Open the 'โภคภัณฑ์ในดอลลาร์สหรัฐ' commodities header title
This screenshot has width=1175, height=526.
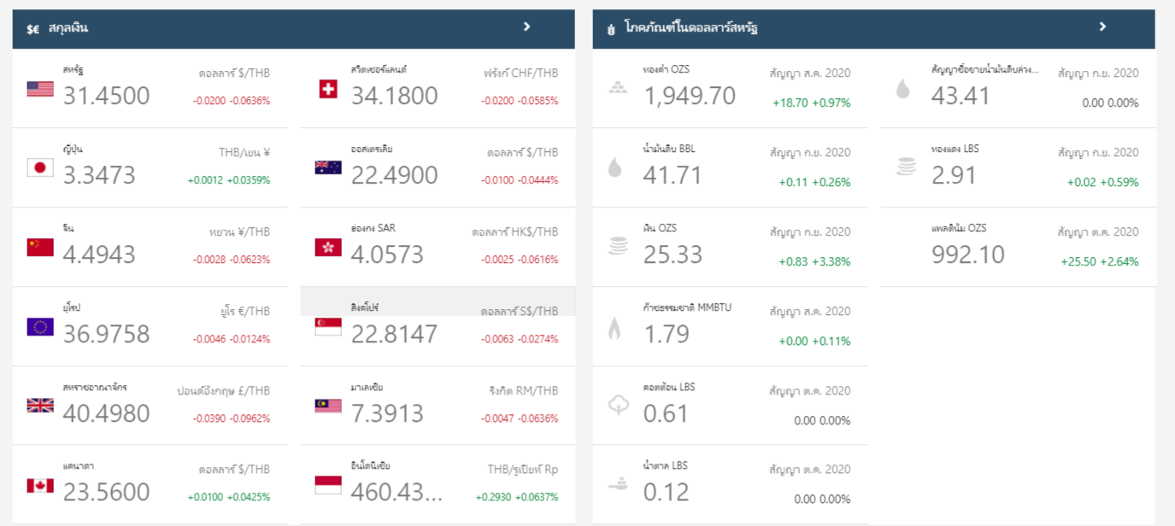pyautogui.click(x=691, y=28)
